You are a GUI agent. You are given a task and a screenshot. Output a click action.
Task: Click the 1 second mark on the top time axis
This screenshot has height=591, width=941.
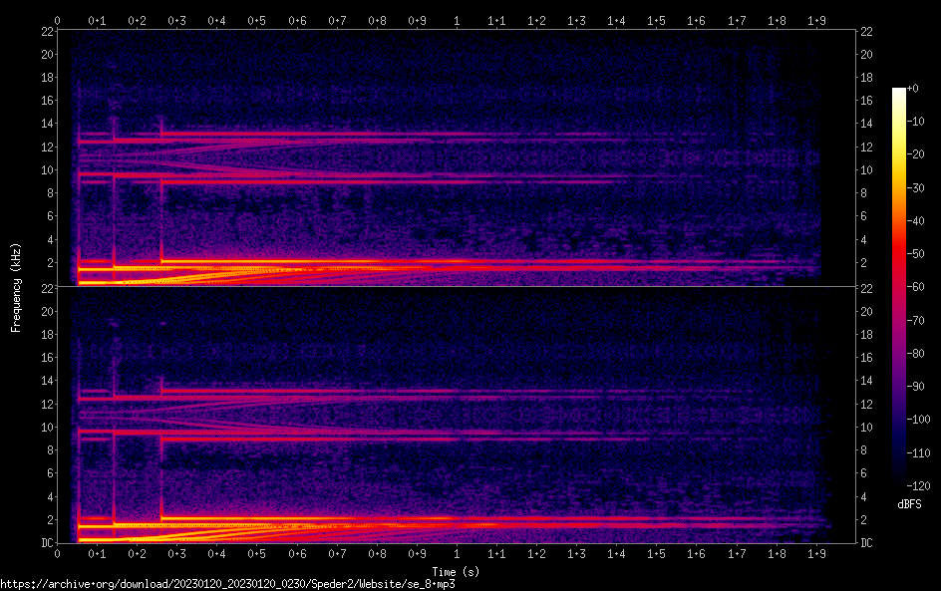[457, 19]
